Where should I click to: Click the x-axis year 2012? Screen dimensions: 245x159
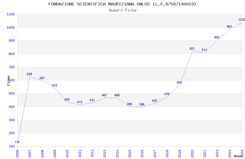click(92, 154)
